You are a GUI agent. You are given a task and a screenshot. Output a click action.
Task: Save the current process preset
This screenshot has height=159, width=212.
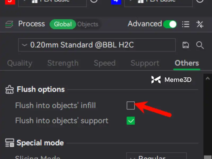click(186, 45)
